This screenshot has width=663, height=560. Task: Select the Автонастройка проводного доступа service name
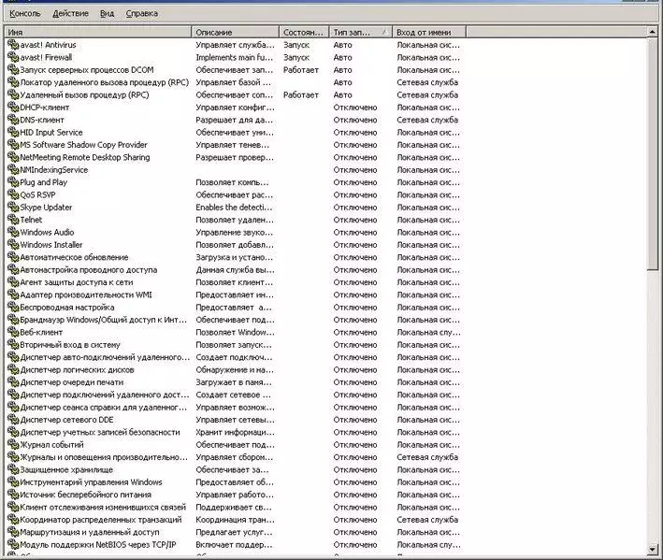coord(89,269)
